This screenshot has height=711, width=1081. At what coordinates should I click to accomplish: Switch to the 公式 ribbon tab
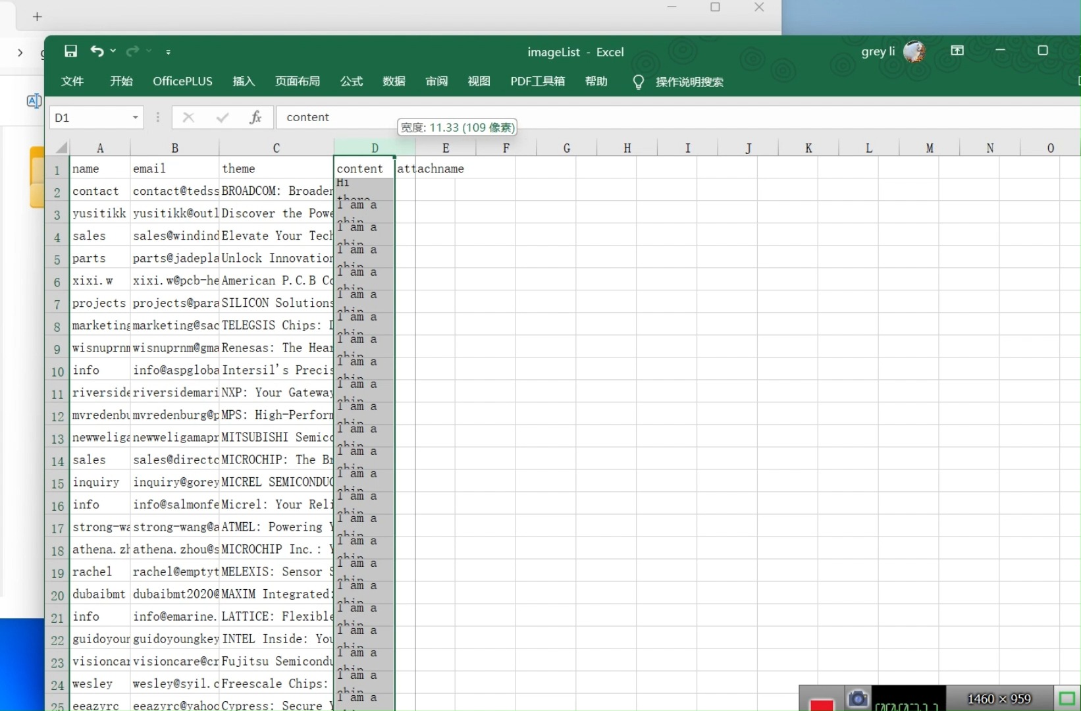click(x=352, y=82)
